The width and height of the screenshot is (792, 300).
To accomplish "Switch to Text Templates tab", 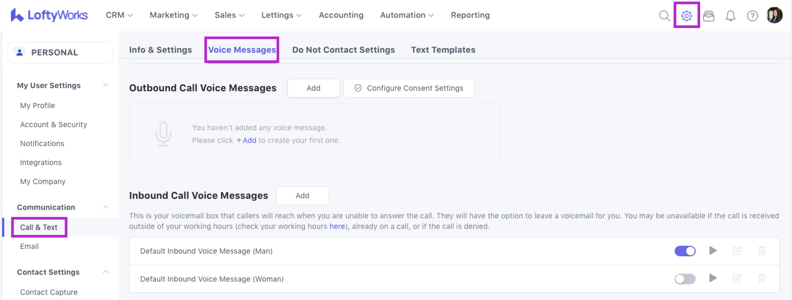I will (x=443, y=50).
